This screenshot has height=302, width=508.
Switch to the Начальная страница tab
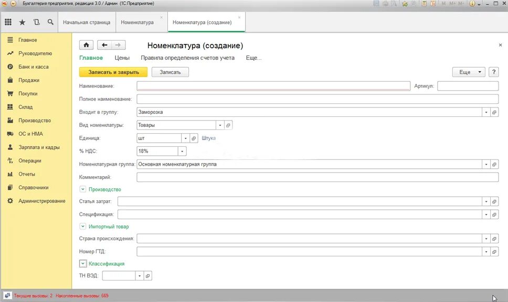pyautogui.click(x=87, y=23)
